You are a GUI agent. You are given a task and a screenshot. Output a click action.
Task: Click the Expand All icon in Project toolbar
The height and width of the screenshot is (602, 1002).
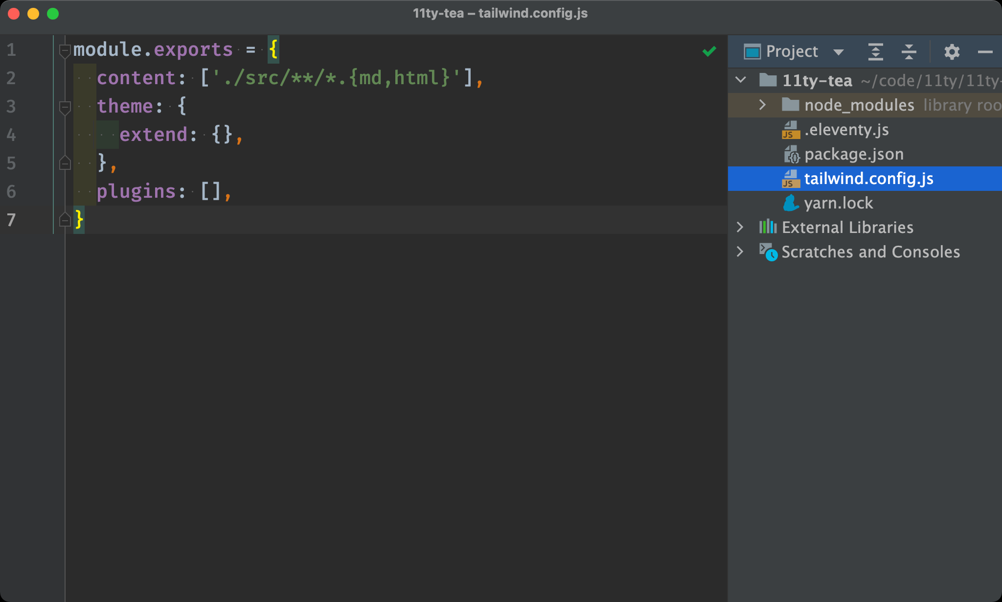tap(875, 51)
